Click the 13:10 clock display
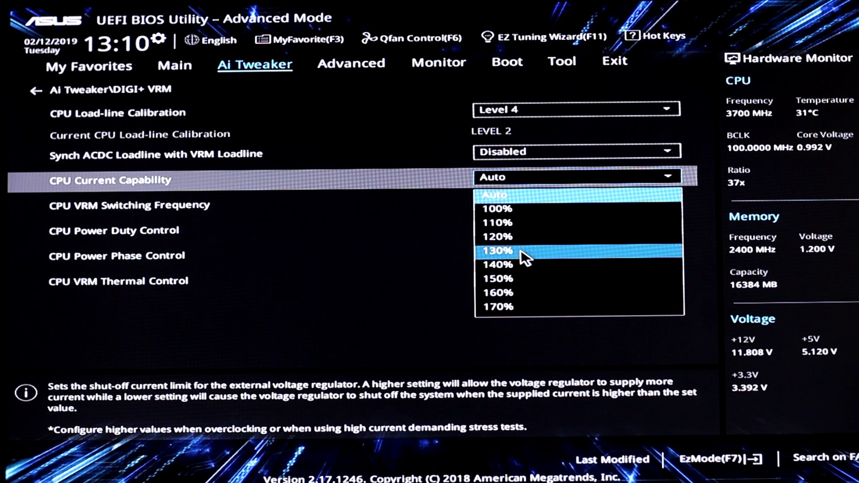This screenshot has height=483, width=859. (116, 44)
